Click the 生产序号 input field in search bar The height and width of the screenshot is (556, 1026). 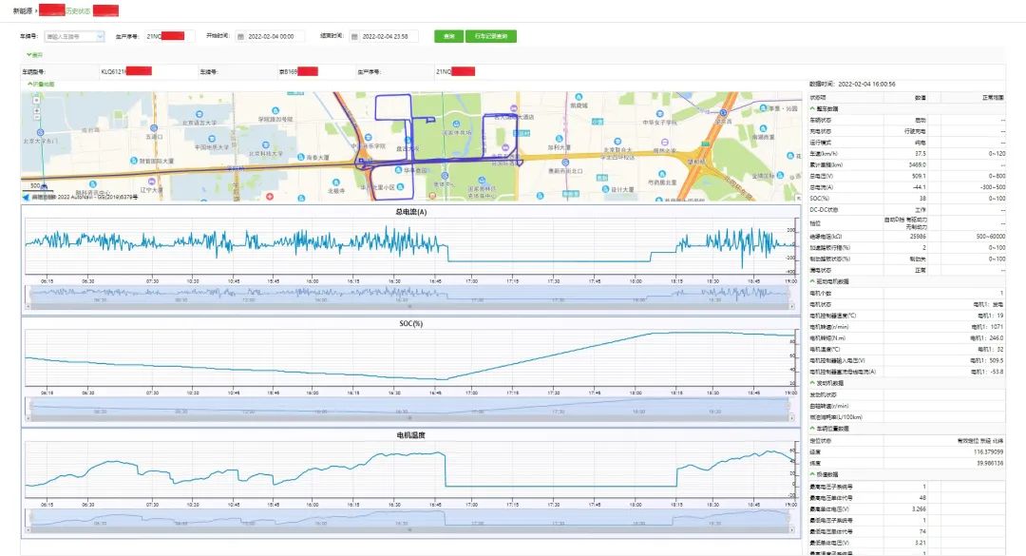(168, 36)
